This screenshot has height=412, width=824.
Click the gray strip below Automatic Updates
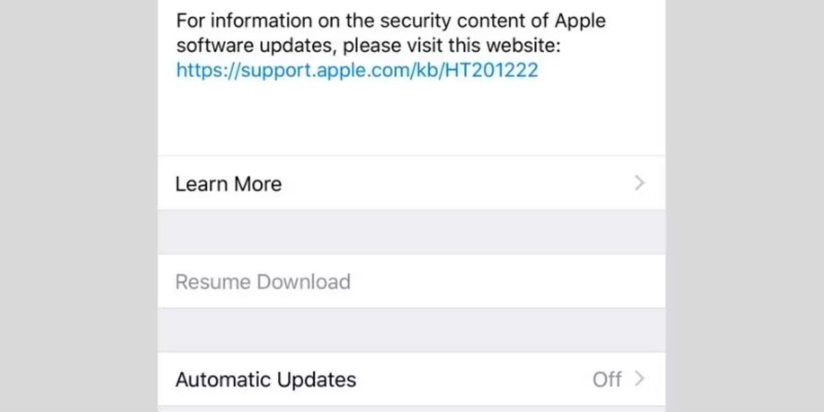[x=412, y=409]
